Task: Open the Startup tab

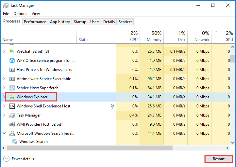Action: click(x=80, y=22)
